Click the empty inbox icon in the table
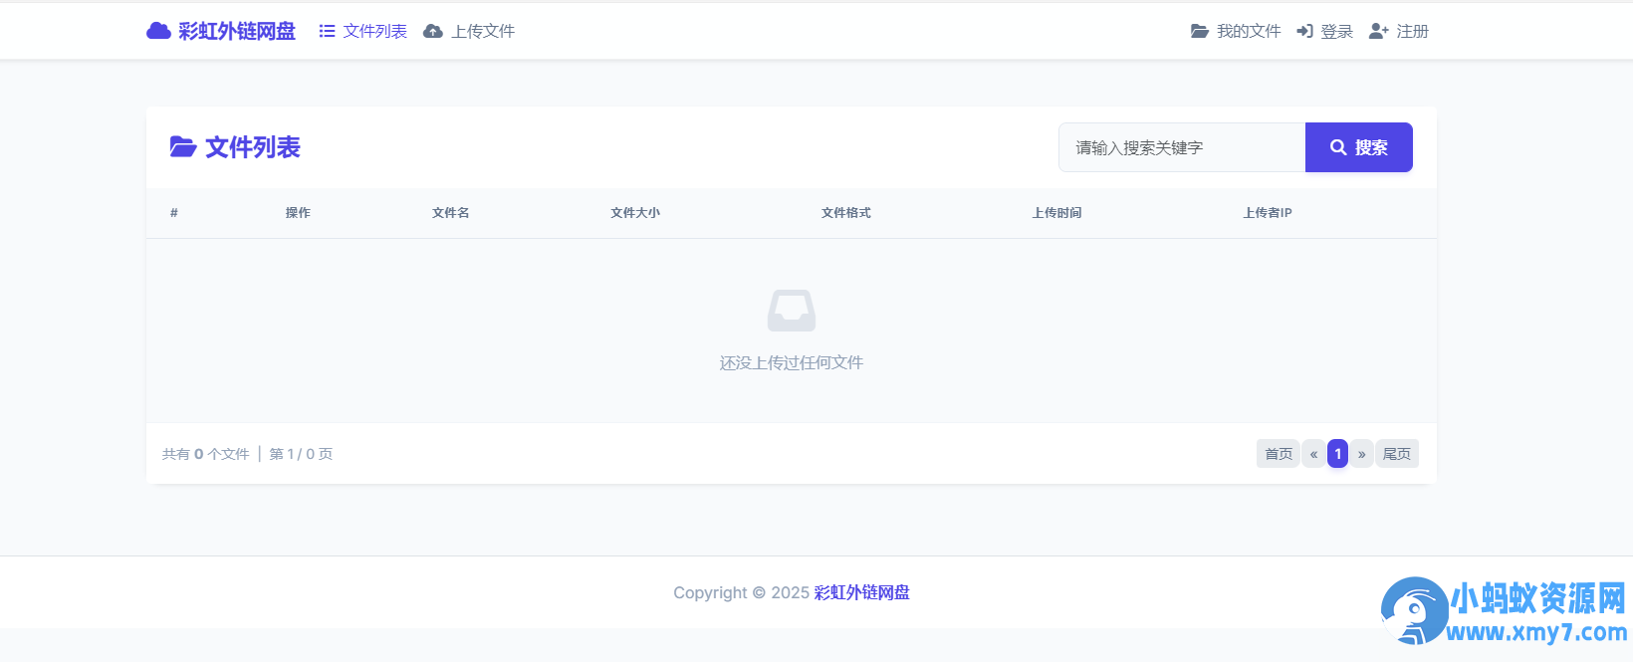Screen dimensions: 1633x662 click(x=792, y=311)
